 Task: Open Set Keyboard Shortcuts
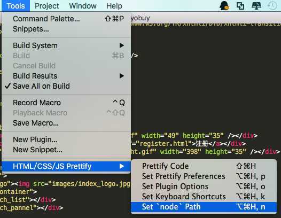click(x=204, y=197)
